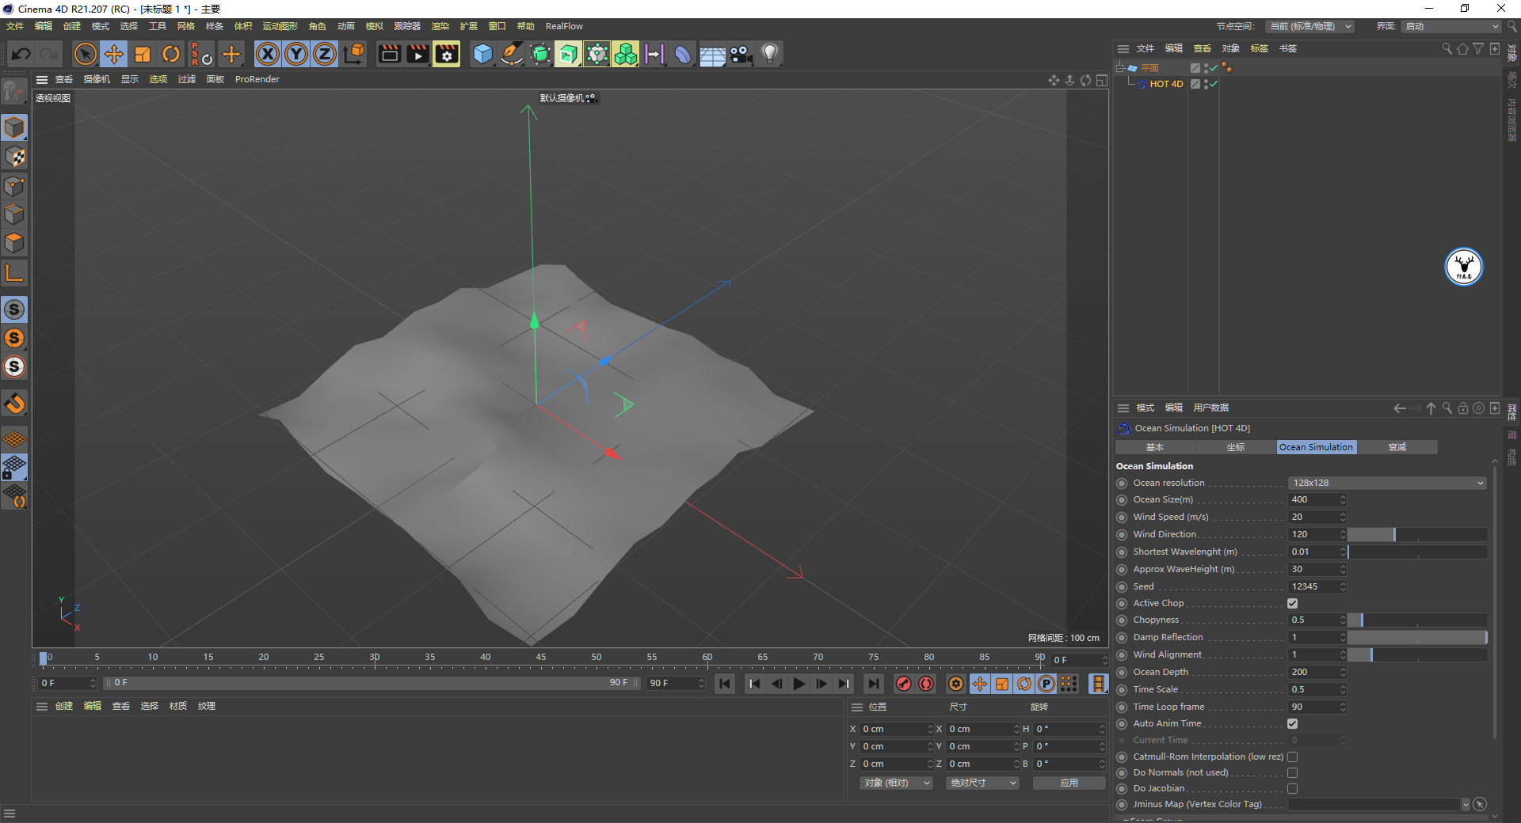Open the 界面 layout dropdown
Viewport: 1521px width, 823px height.
[1451, 26]
